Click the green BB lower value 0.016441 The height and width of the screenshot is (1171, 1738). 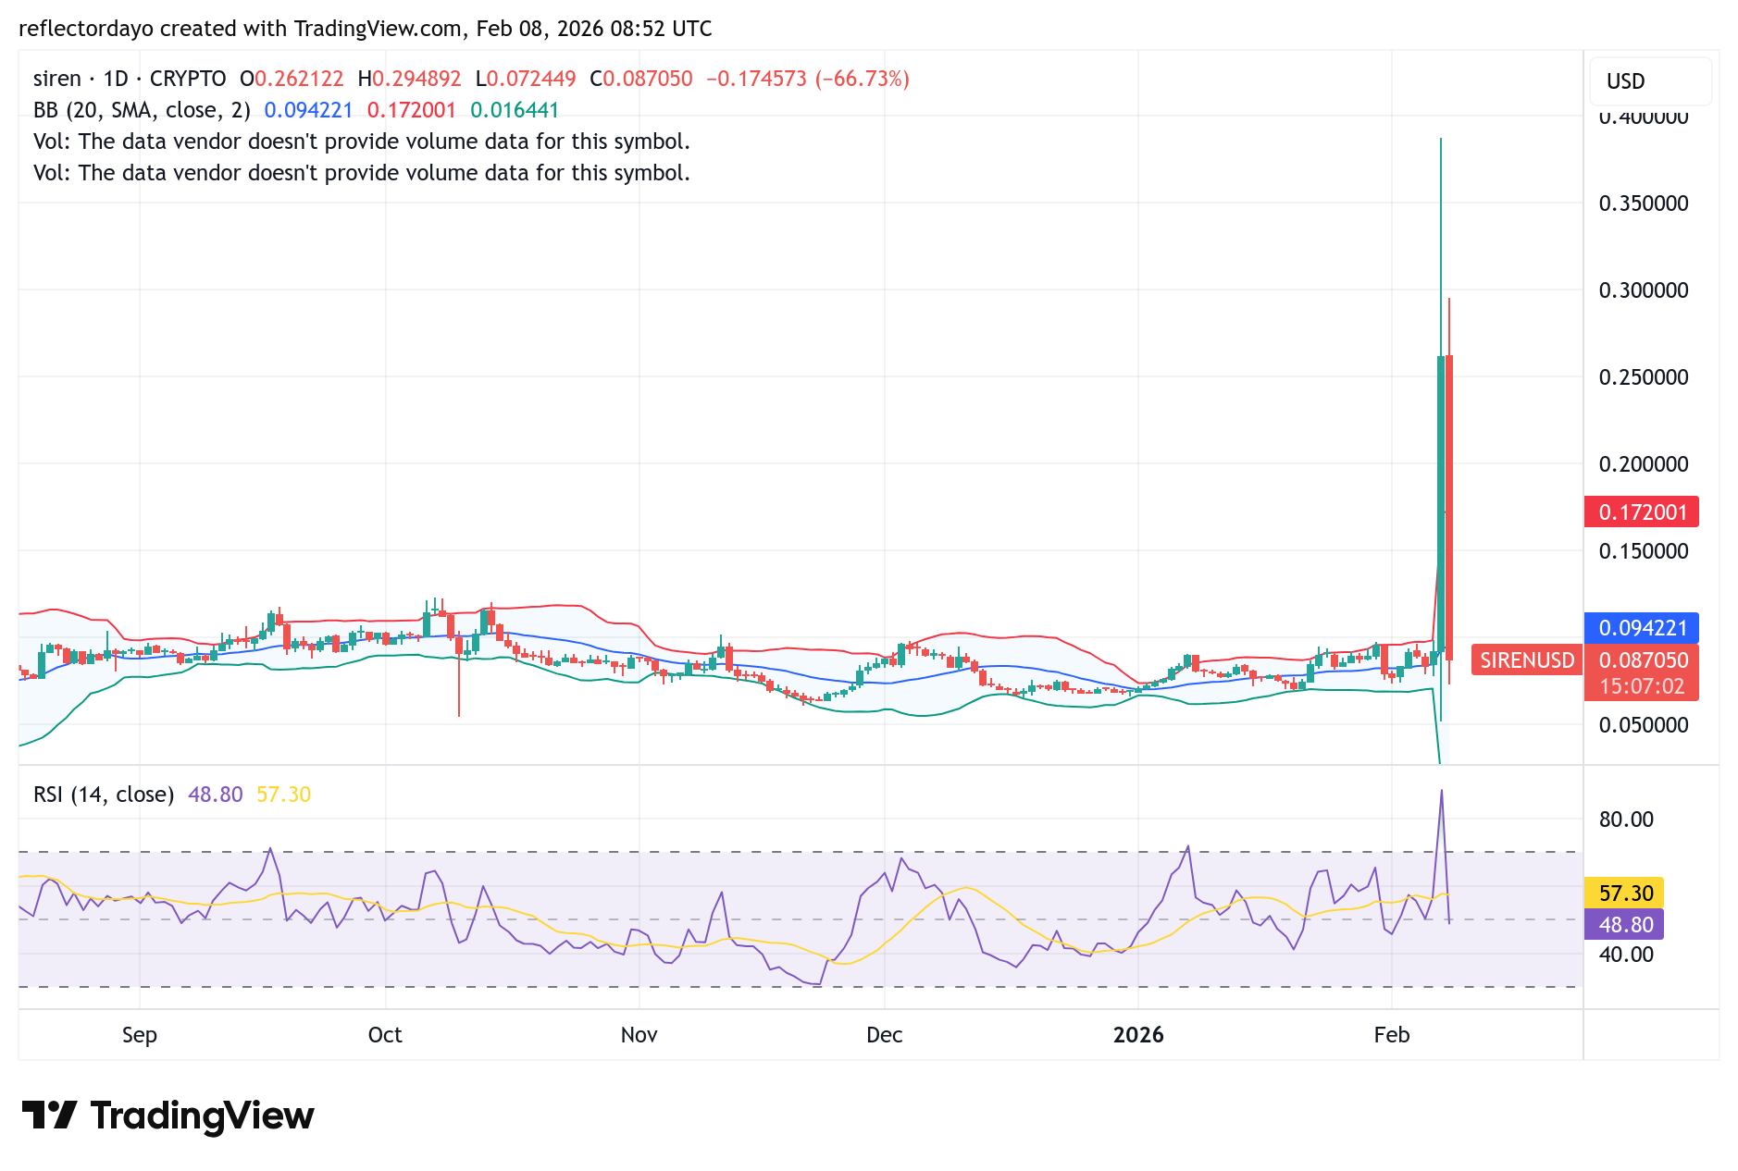pyautogui.click(x=515, y=110)
